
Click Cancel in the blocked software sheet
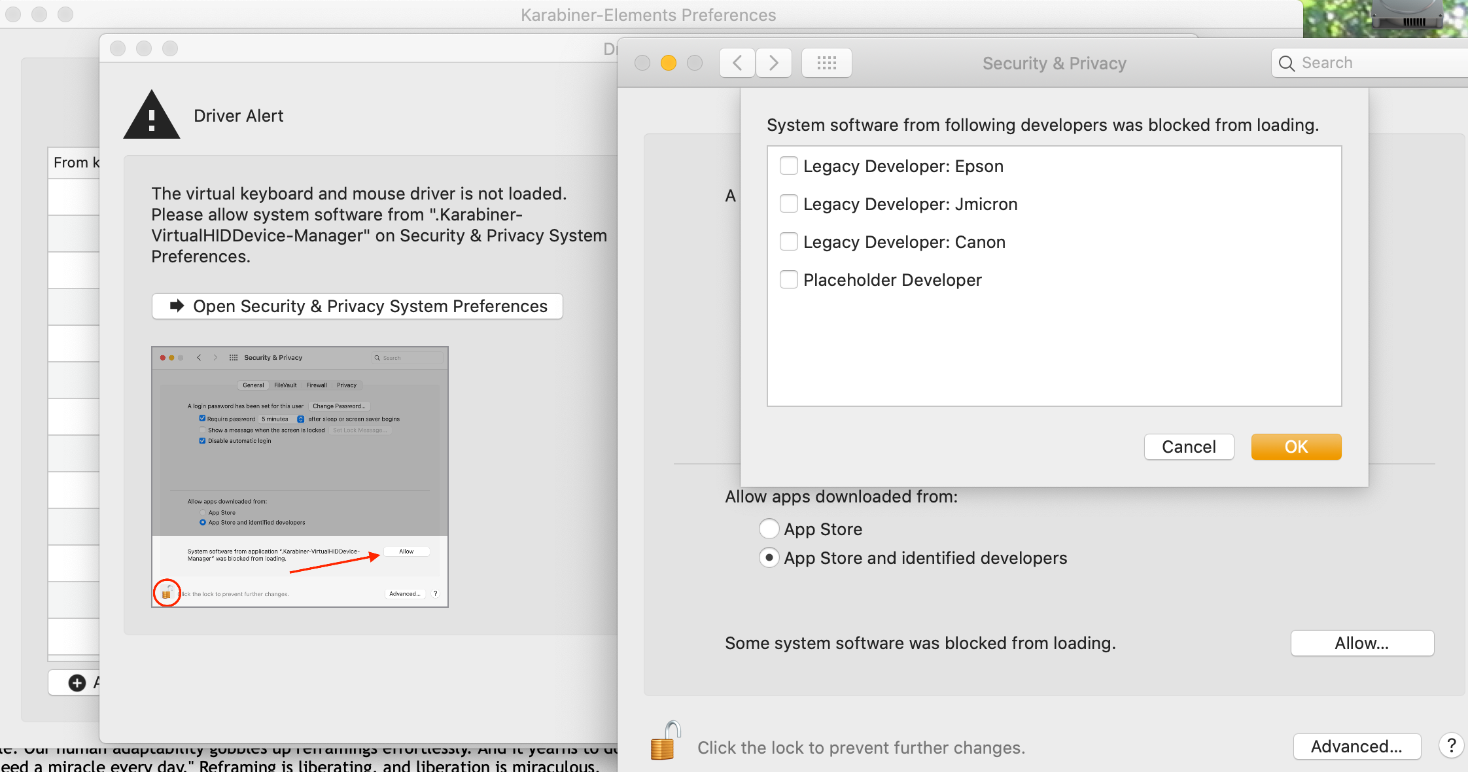point(1189,447)
